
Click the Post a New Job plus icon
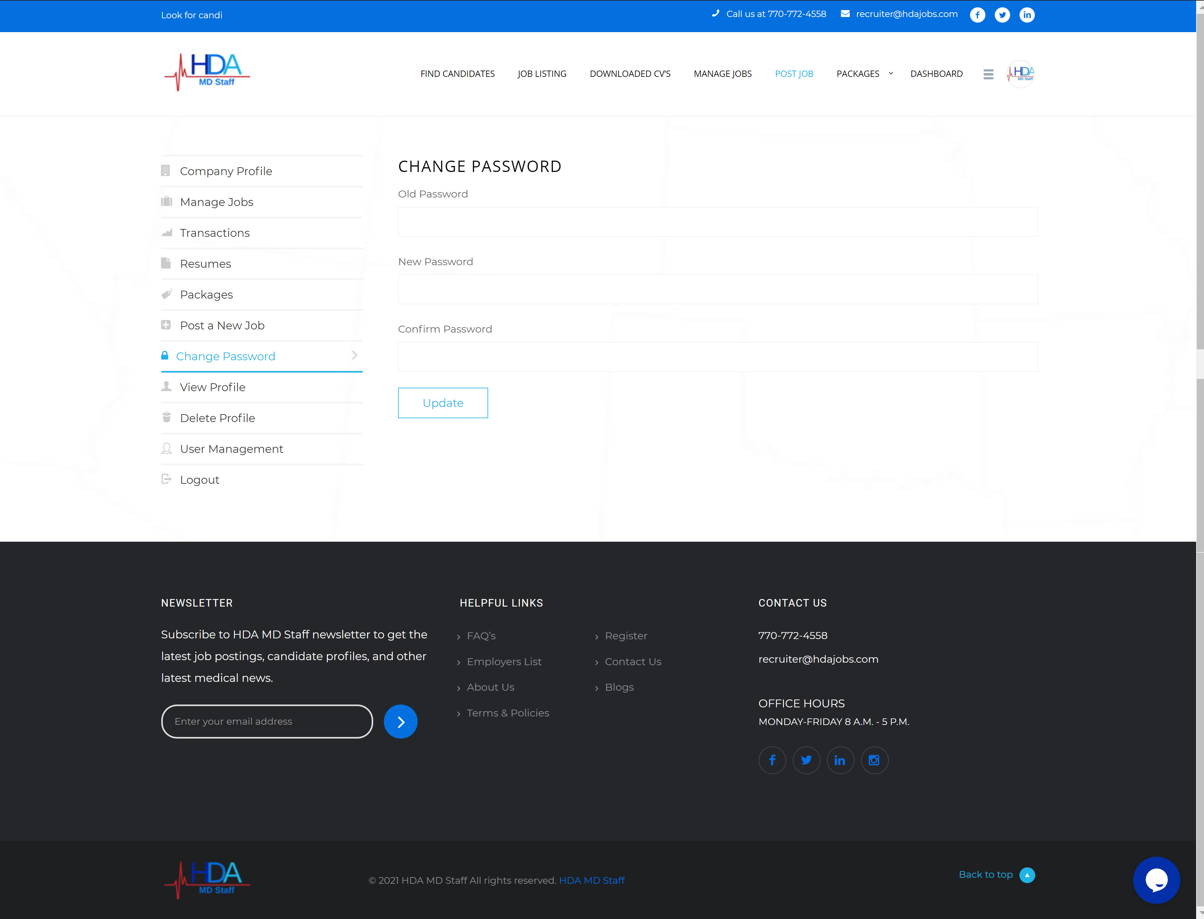coord(166,325)
